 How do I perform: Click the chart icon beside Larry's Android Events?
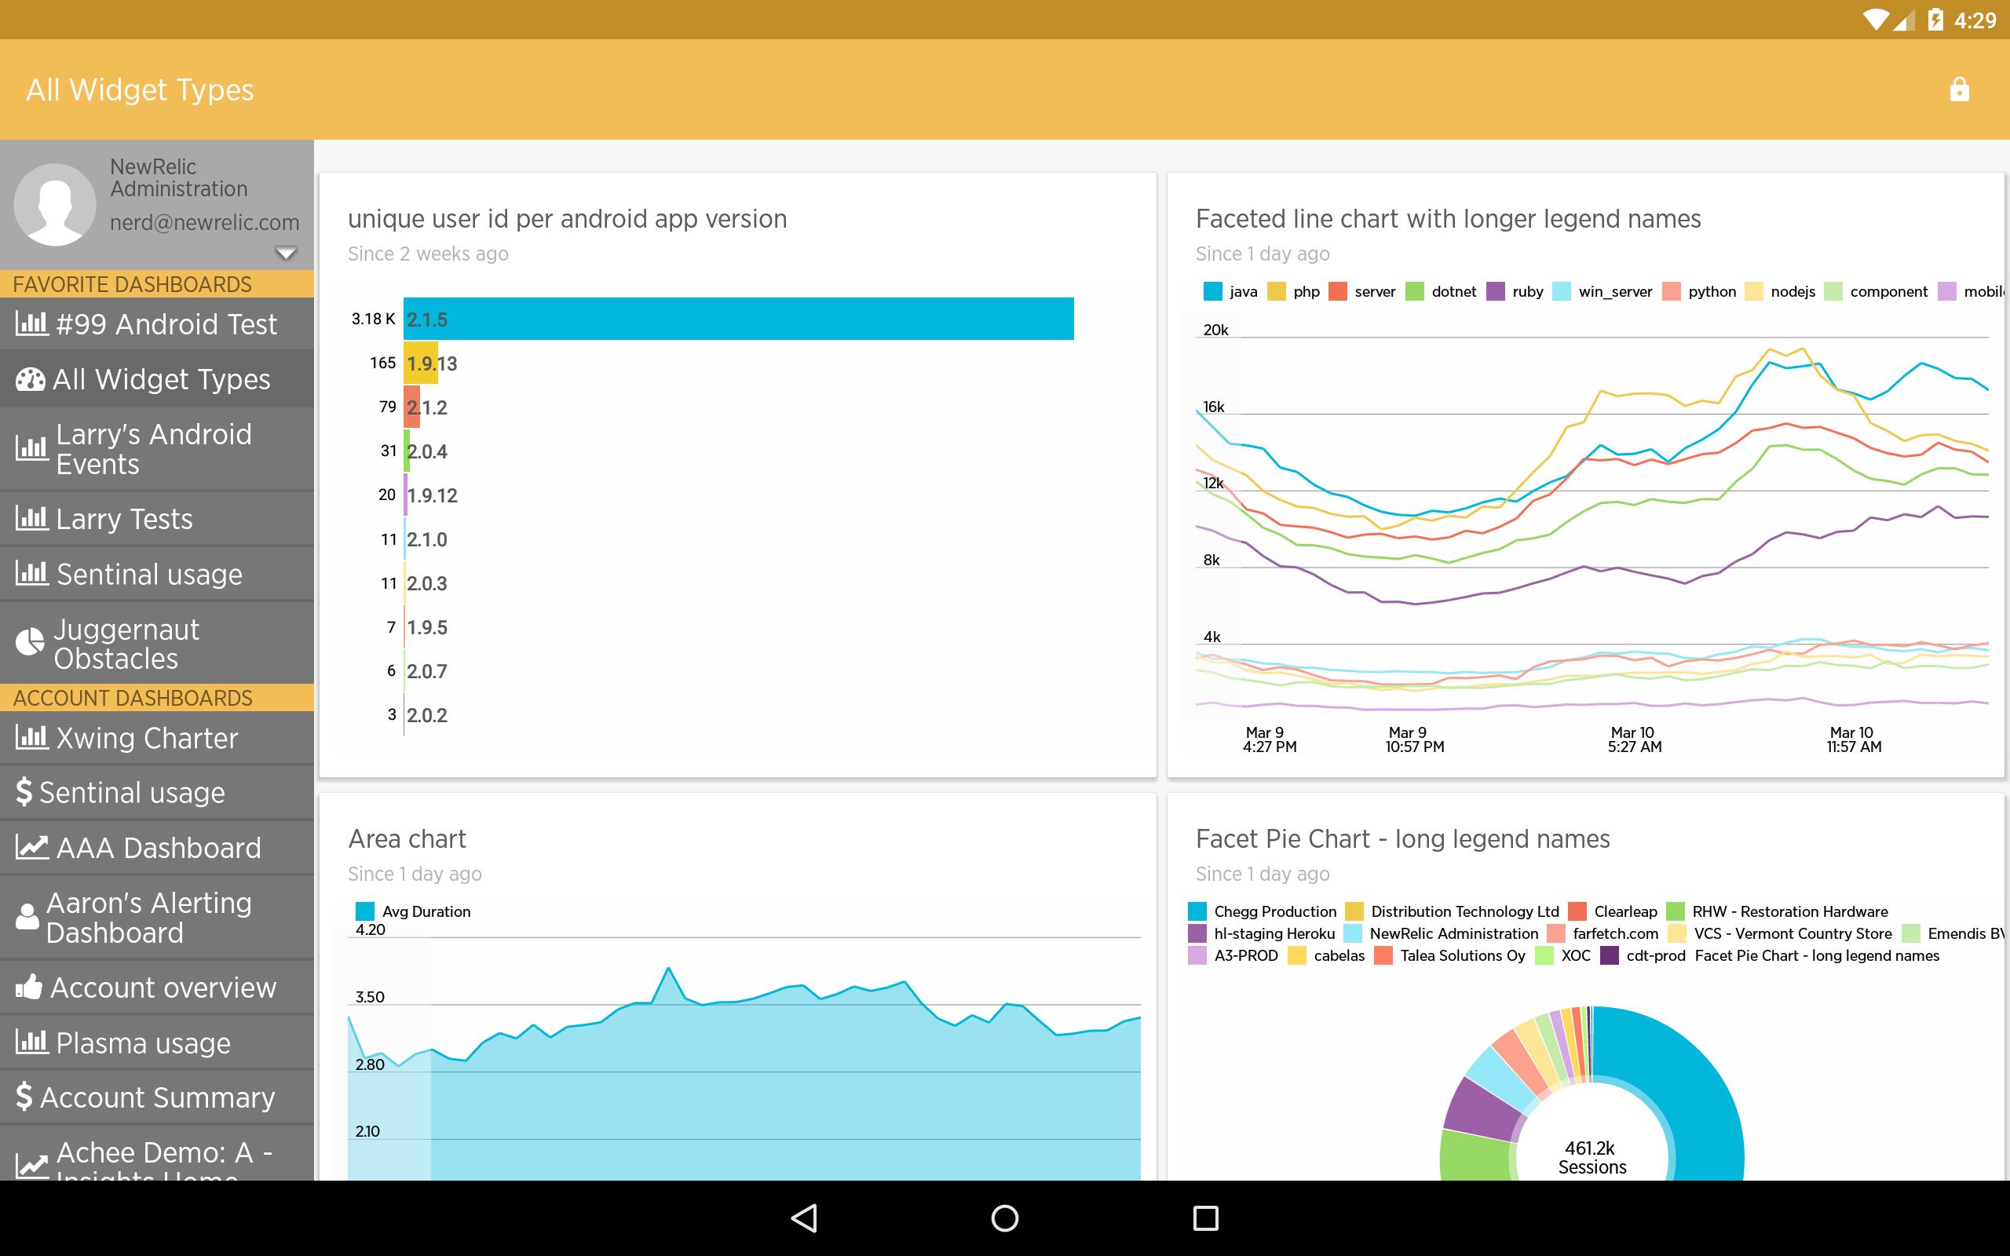31,448
